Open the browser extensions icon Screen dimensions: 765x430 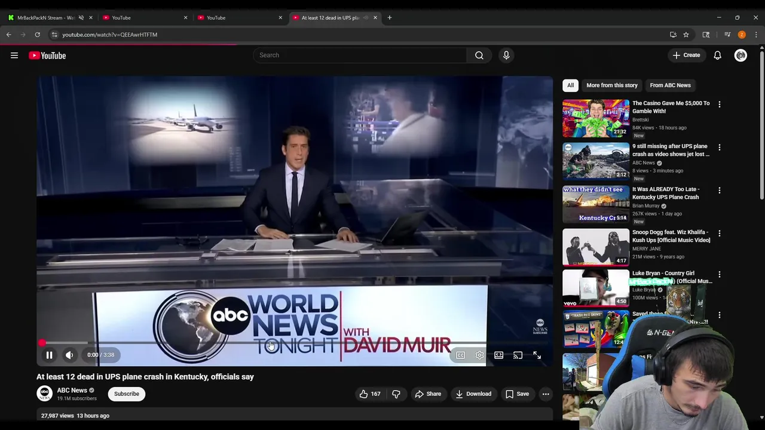706,35
